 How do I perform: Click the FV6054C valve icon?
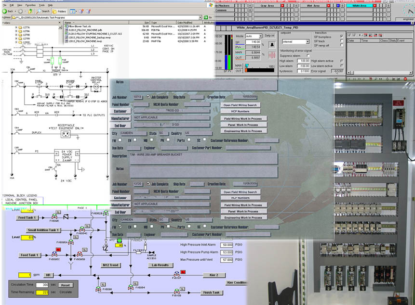82,229
